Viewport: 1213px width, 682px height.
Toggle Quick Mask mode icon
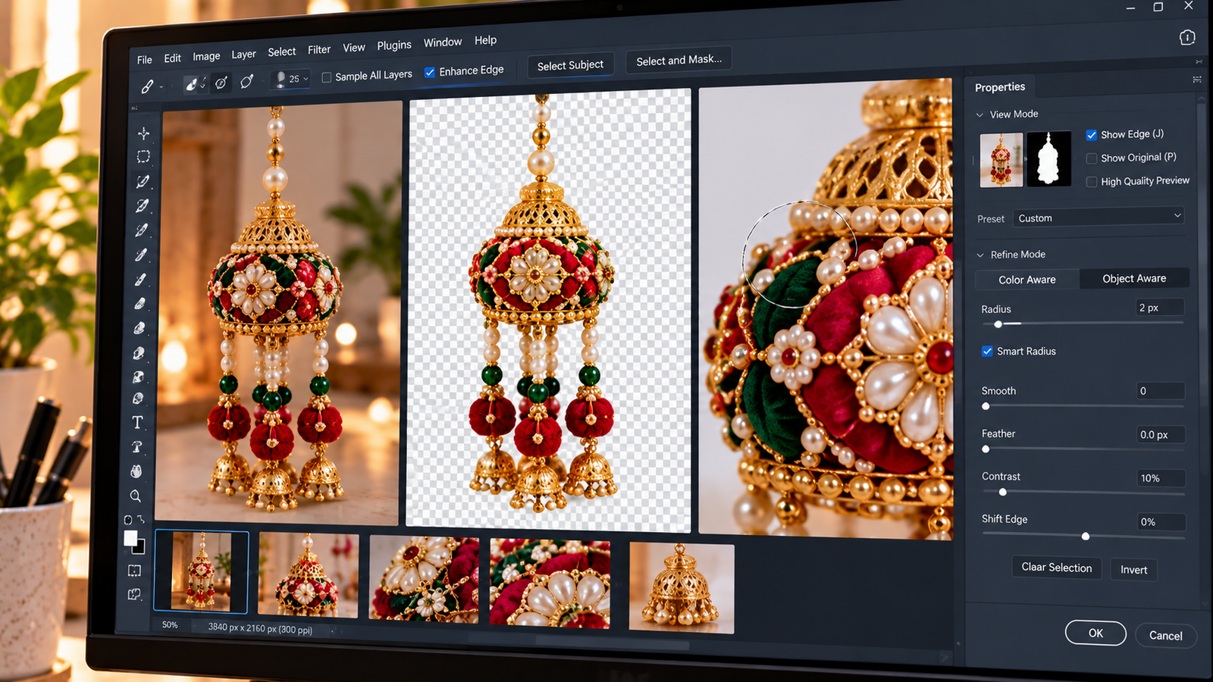[x=135, y=571]
